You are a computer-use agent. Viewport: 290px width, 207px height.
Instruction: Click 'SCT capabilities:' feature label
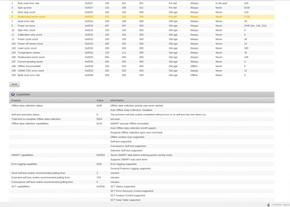coord(21,186)
